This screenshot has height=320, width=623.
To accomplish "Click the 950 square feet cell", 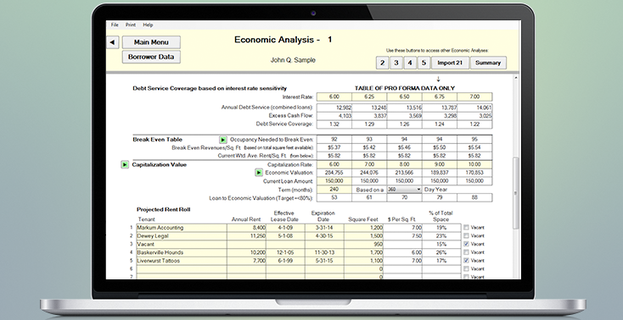I will click(363, 245).
